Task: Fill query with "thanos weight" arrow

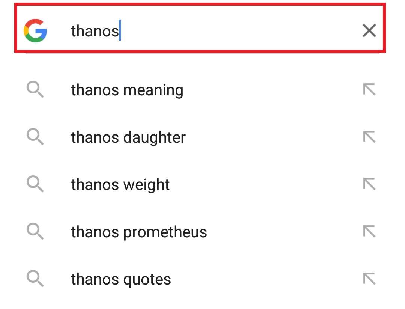Action: (369, 185)
